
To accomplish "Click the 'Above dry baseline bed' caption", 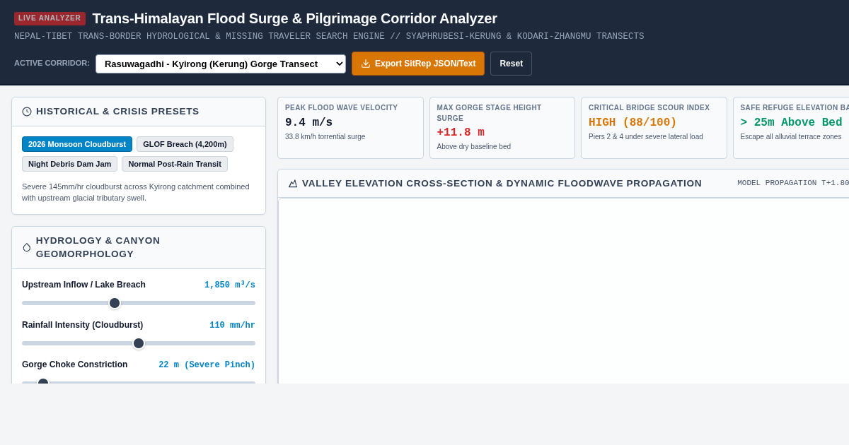I will [x=474, y=147].
